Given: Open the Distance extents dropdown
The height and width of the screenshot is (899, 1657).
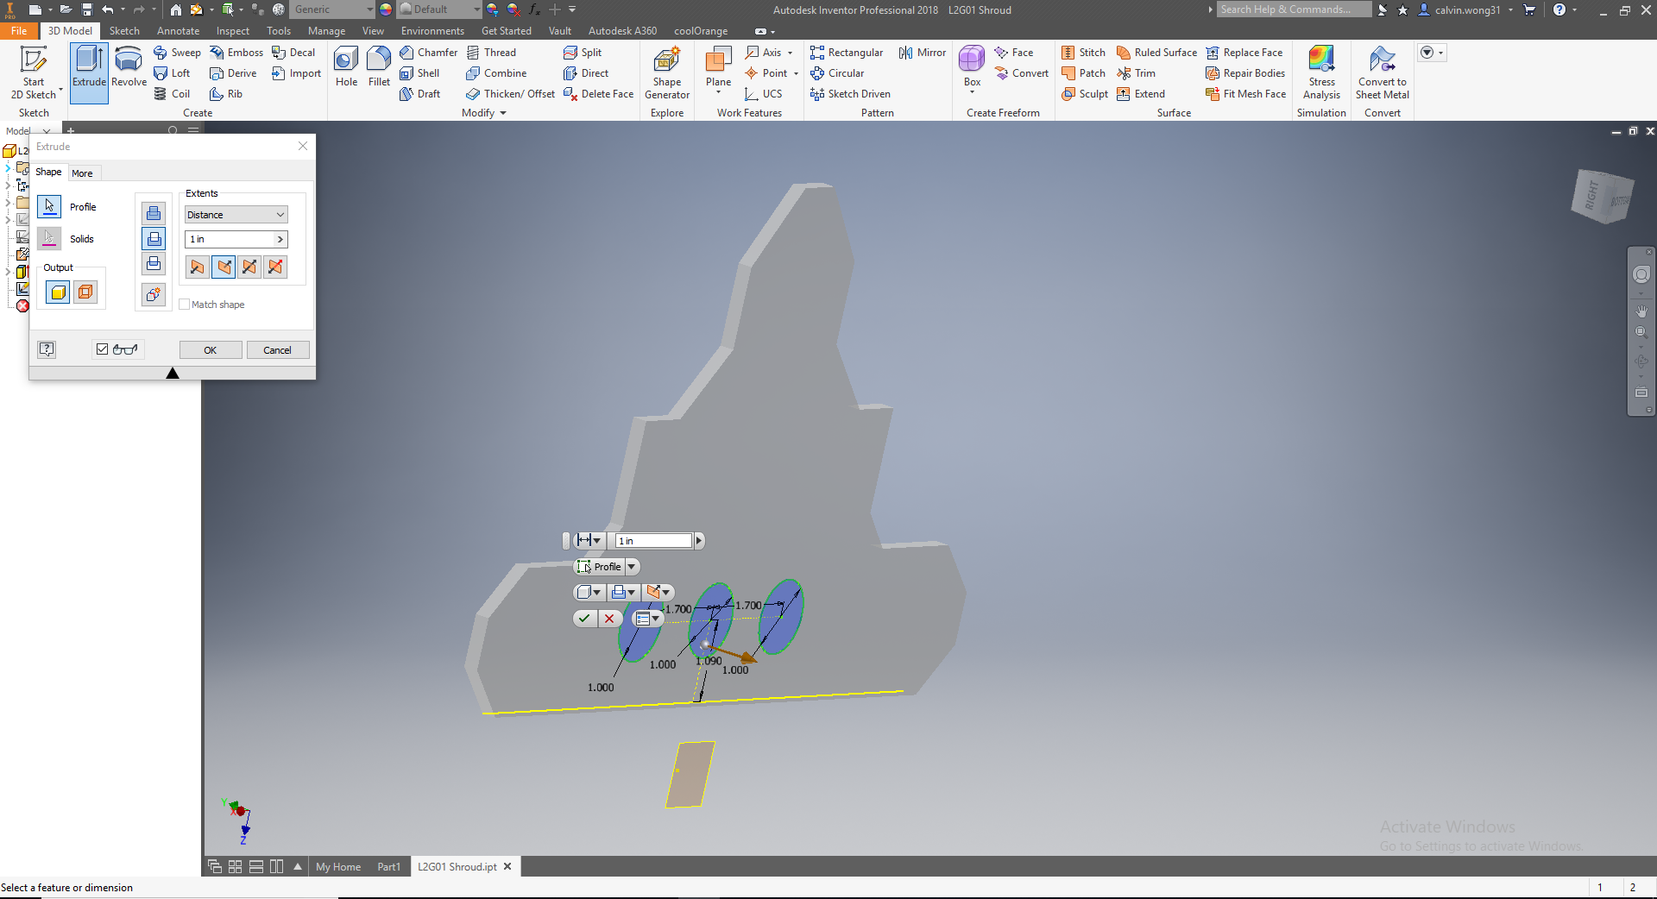Looking at the screenshot, I should [x=235, y=214].
